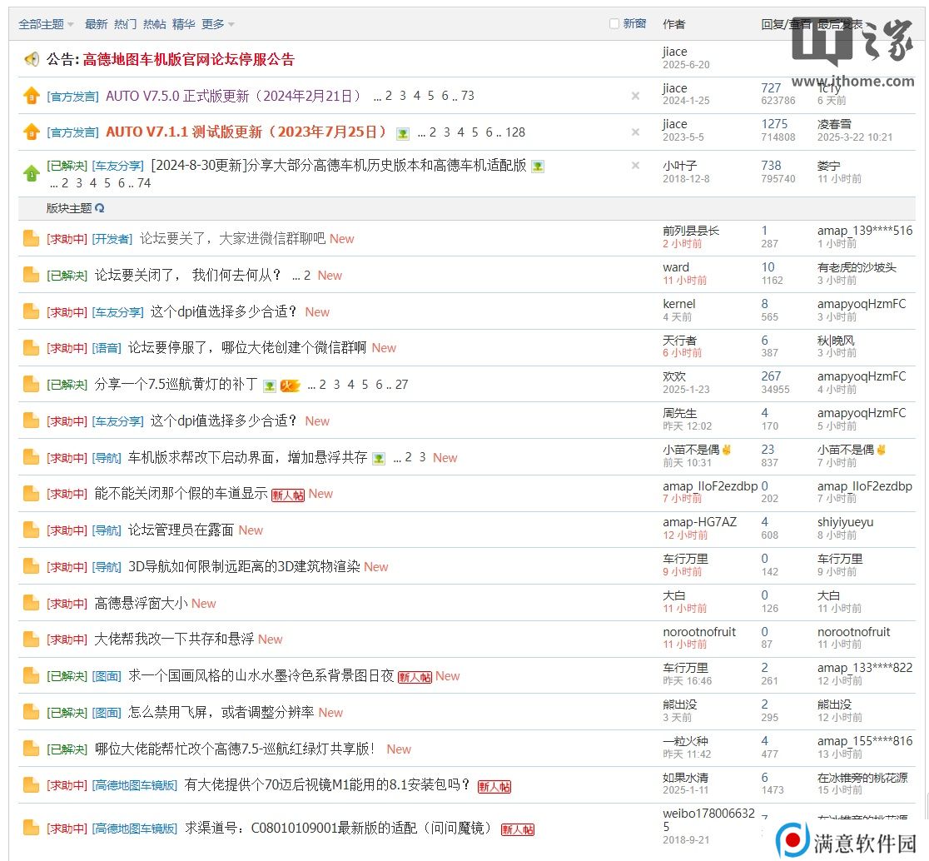929x861 pixels.
Task: Switch to the 精华 filter tab
Action: coord(184,24)
